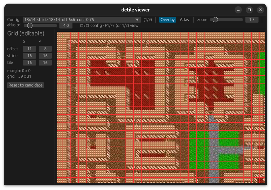Close the detile viewer window
This screenshot has width=271, height=190.
tap(261, 10)
